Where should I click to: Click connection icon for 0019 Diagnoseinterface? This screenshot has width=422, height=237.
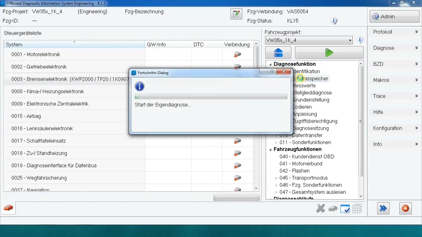(x=237, y=166)
